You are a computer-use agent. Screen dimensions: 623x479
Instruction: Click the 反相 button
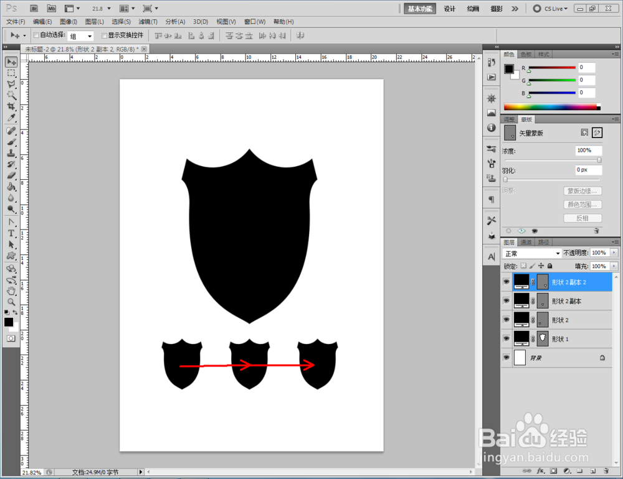pos(583,218)
